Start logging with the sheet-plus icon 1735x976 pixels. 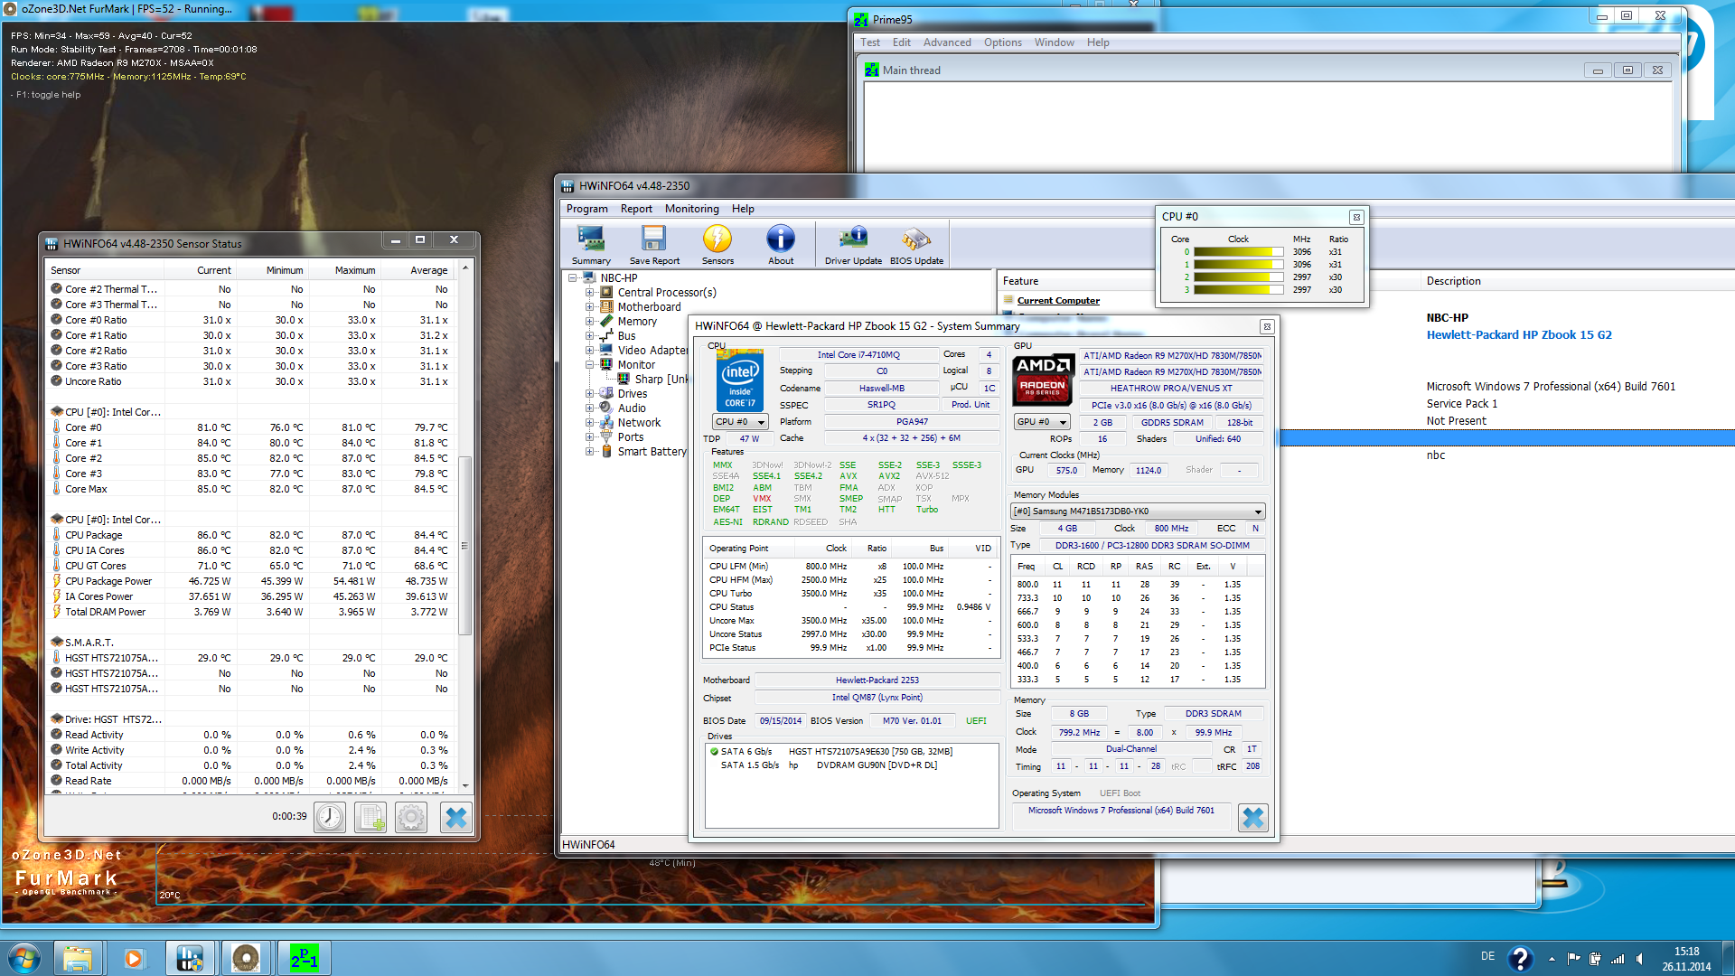pos(370,818)
